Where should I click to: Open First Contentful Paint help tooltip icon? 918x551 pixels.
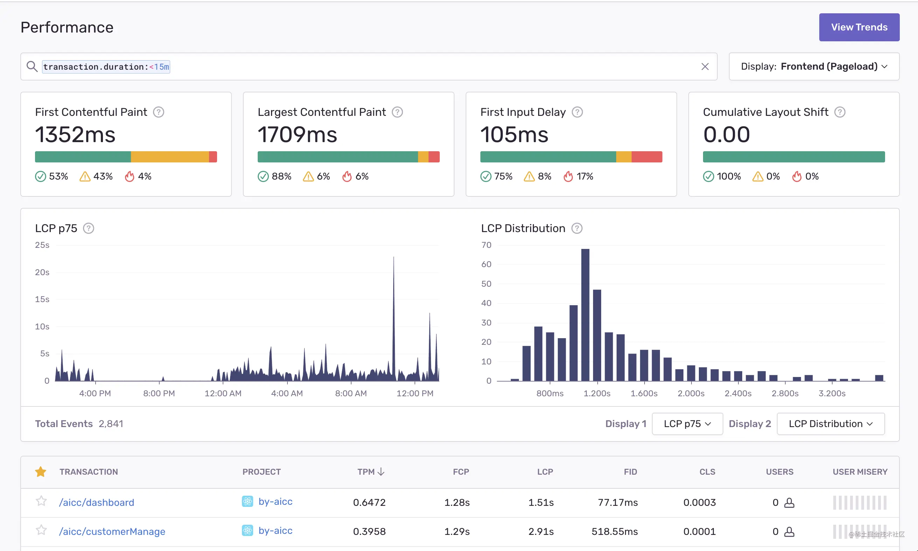click(159, 112)
